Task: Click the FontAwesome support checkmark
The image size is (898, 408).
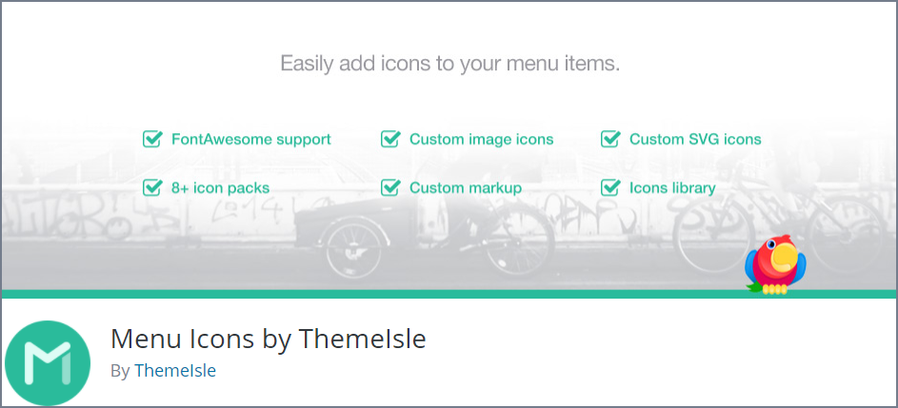Action: pos(152,139)
